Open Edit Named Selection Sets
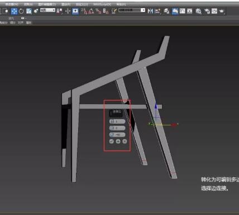The image size is (239, 215). pyautogui.click(x=114, y=11)
